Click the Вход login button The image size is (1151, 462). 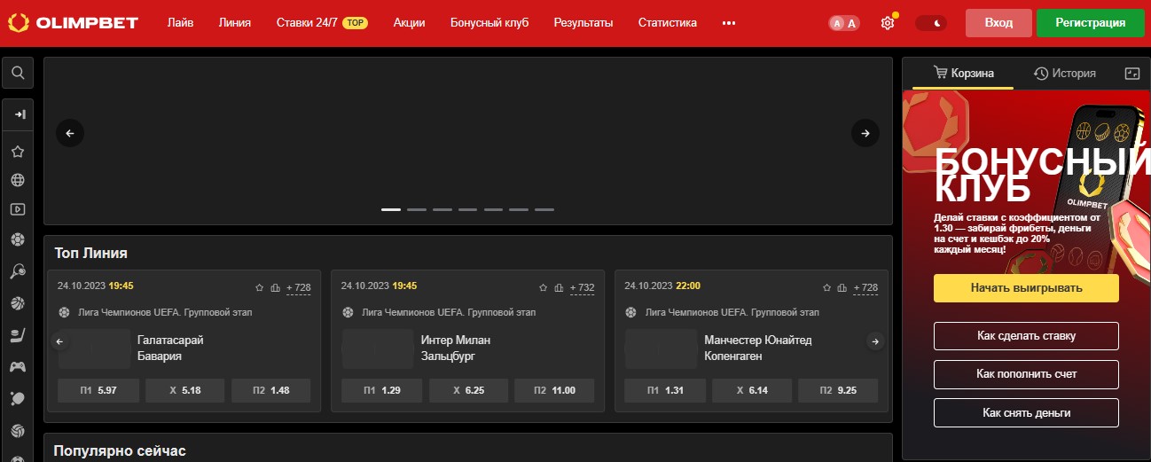pos(998,23)
